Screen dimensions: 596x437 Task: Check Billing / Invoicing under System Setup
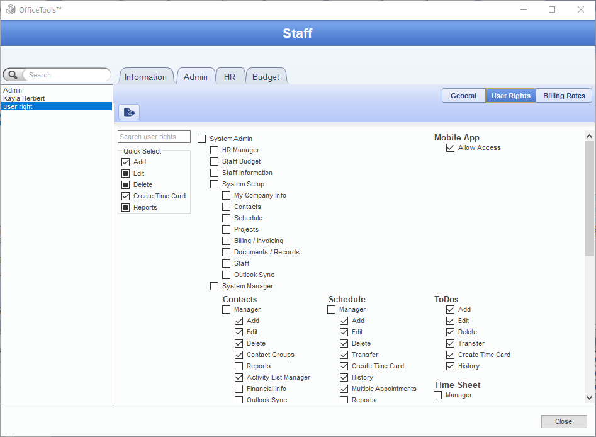coord(226,241)
